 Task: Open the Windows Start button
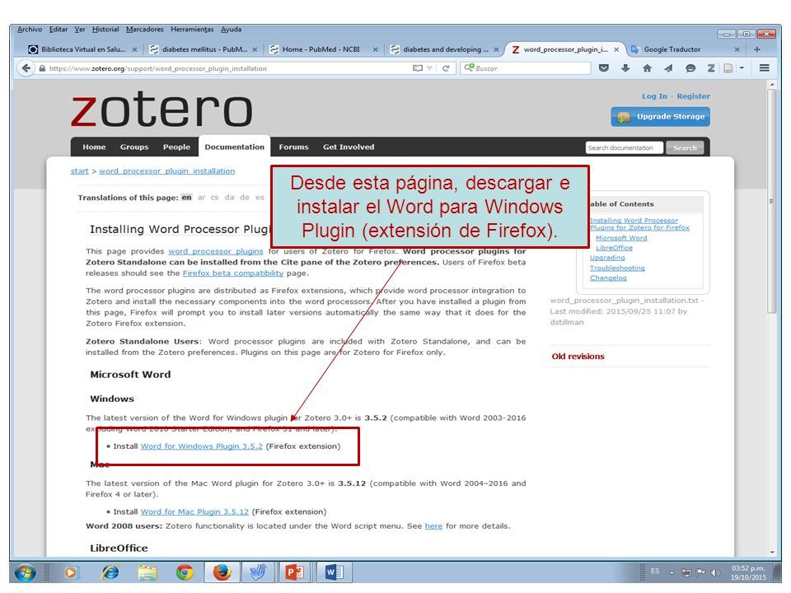(x=26, y=572)
